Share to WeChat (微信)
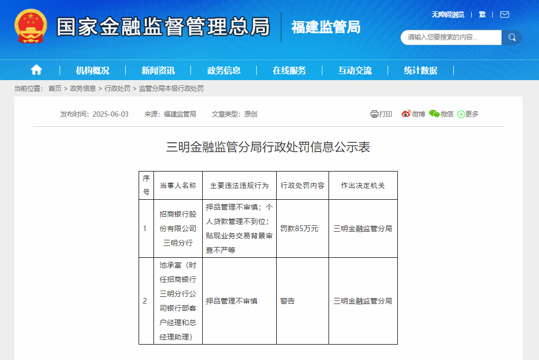 pyautogui.click(x=441, y=114)
